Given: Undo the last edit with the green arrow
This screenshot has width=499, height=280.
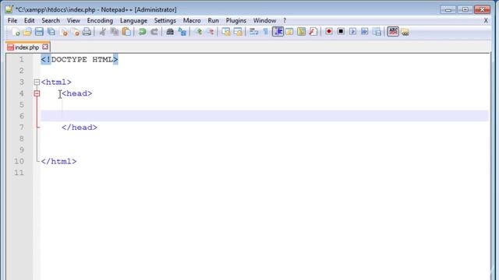Looking at the screenshot, I should [x=142, y=32].
